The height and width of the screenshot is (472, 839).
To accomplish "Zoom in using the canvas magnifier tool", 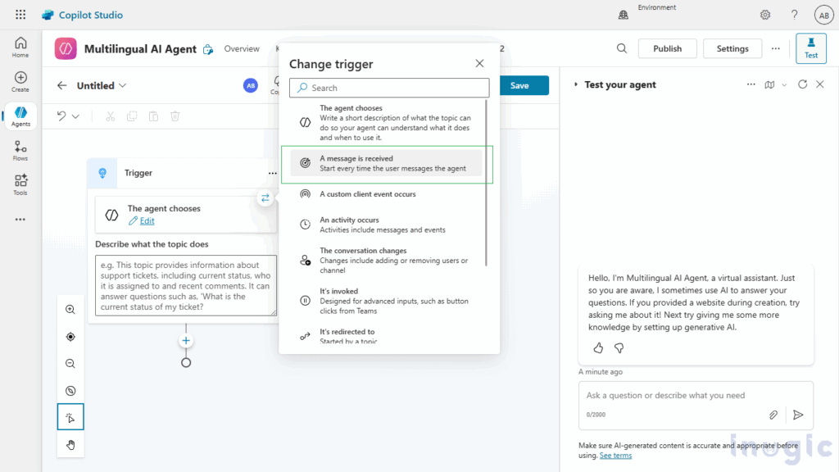I will (x=70, y=309).
